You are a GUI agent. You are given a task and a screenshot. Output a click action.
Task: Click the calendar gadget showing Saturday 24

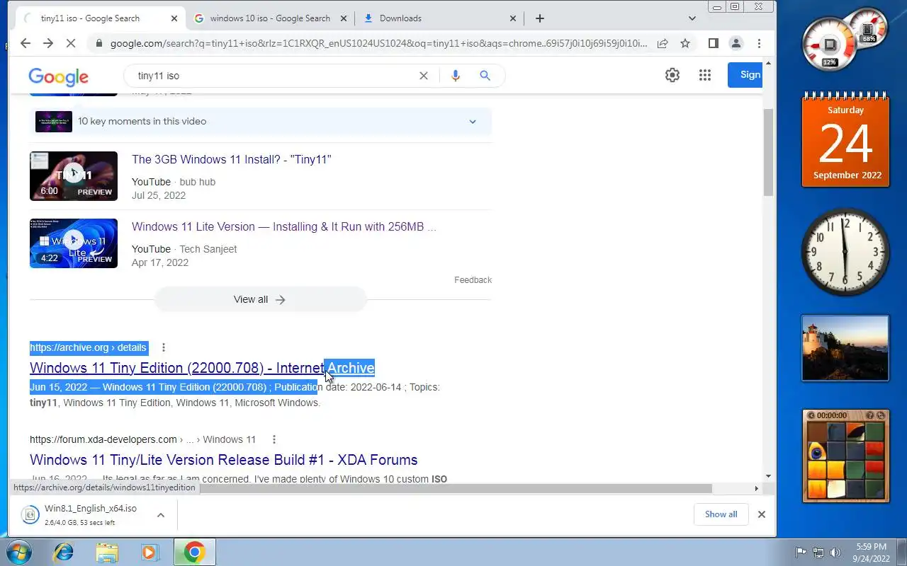point(845,140)
